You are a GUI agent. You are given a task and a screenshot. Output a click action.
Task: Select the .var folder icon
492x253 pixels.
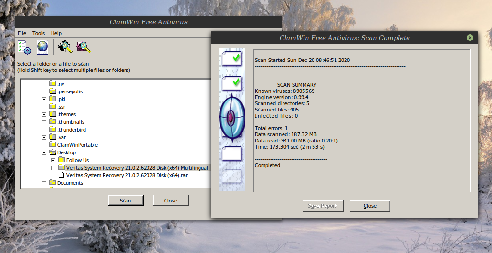[x=52, y=137]
